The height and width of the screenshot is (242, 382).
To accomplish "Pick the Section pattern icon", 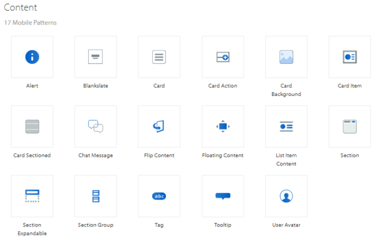I will point(350,126).
